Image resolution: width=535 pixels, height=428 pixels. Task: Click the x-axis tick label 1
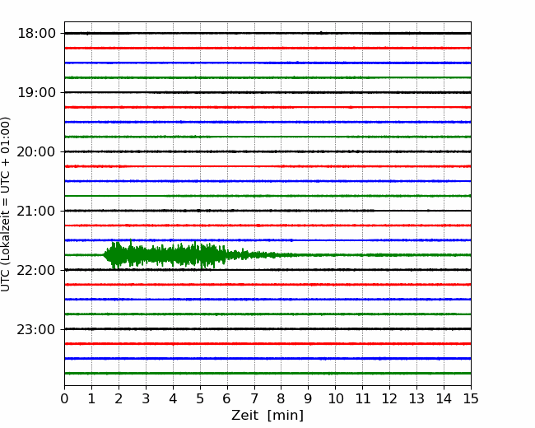[91, 398]
